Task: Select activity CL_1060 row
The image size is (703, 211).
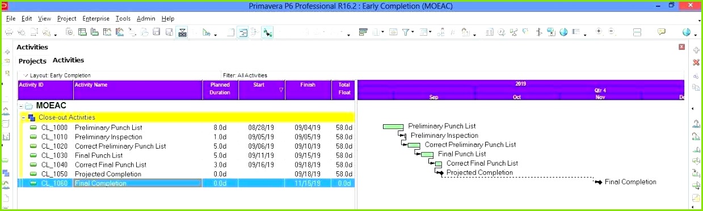Action: 186,183
